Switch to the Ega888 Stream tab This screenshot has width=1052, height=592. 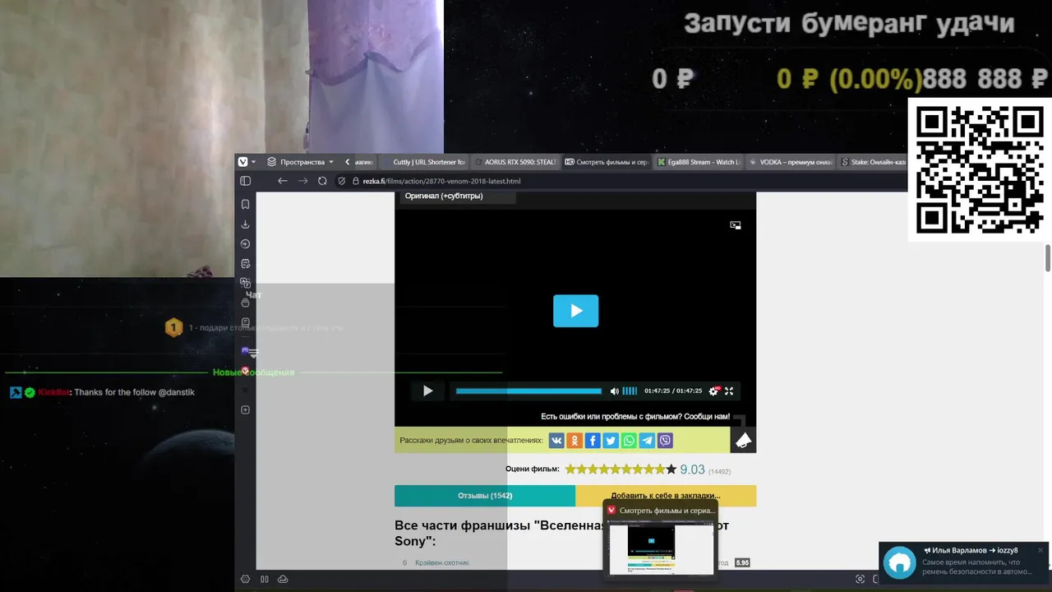pyautogui.click(x=698, y=162)
